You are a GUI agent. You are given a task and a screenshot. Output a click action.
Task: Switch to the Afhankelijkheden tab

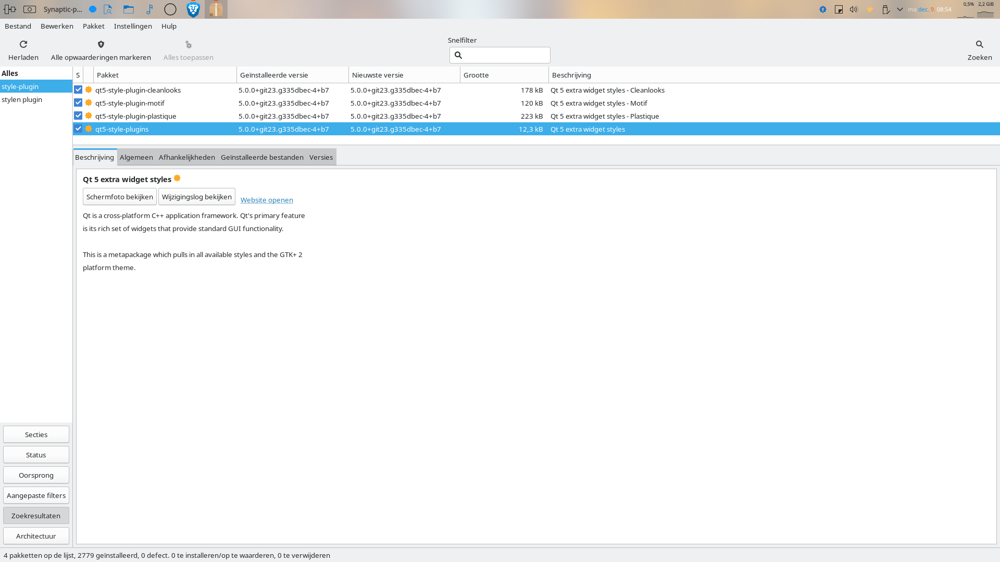(x=187, y=157)
